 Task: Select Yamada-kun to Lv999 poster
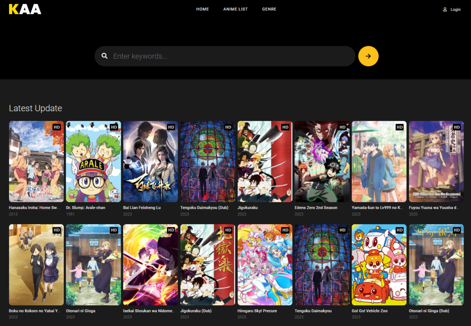[x=379, y=161]
